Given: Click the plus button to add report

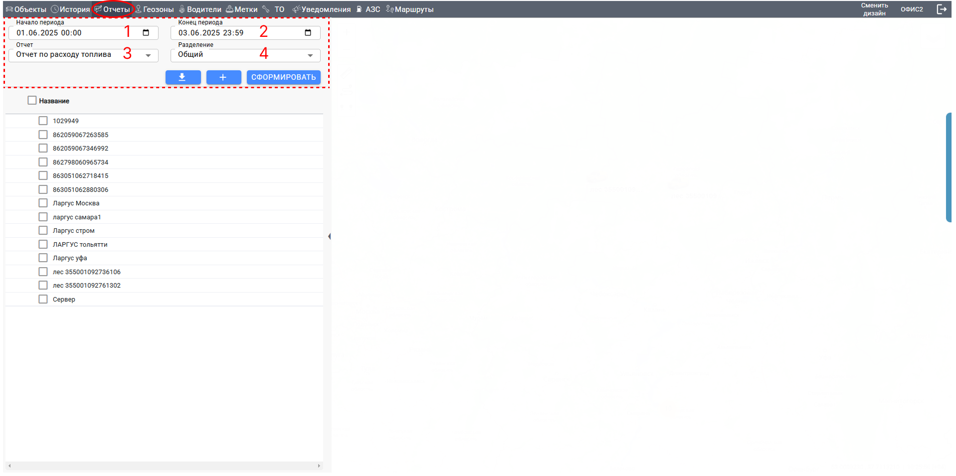Looking at the screenshot, I should (x=223, y=77).
